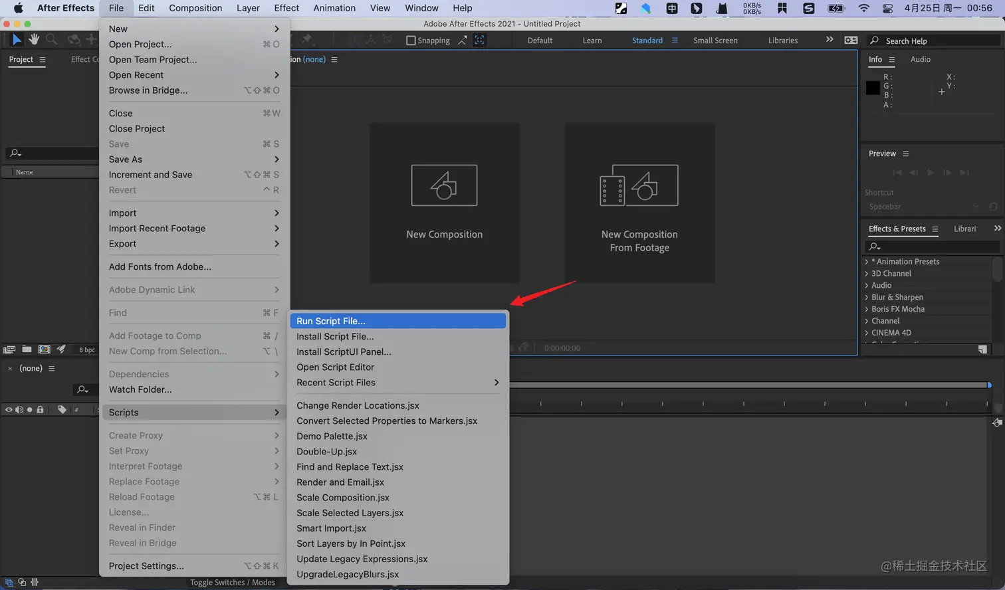Open the Composition menu in menu bar
The image size is (1005, 590).
[195, 8]
